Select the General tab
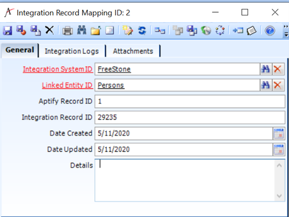The width and height of the screenshot is (289, 217). coord(19,50)
